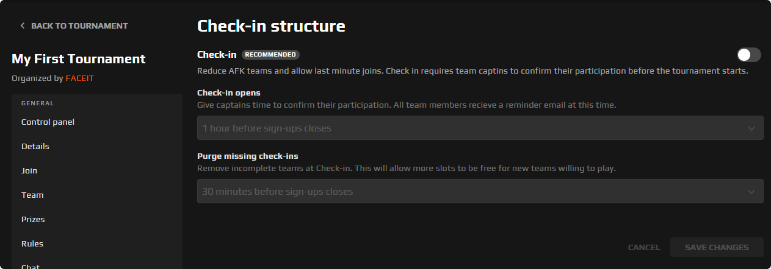Viewport: 771px width, 269px height.
Task: Navigate to Prizes in the sidebar
Action: tap(33, 220)
